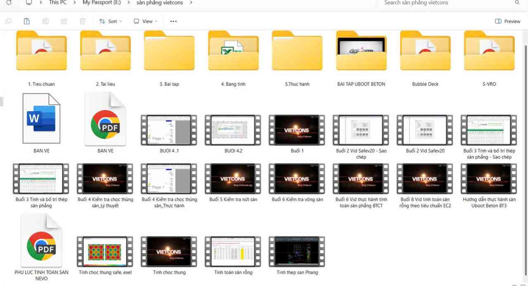The height and width of the screenshot is (286, 528).
Task: Open the 1. Tieu chuan folder
Action: coord(41,52)
